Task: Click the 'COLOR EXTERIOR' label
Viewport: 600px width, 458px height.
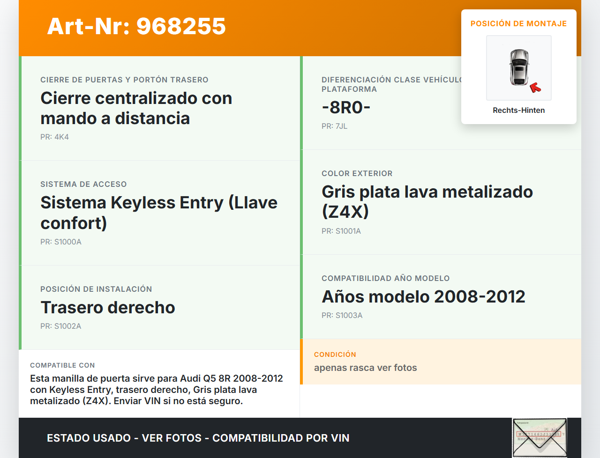Action: 357,173
